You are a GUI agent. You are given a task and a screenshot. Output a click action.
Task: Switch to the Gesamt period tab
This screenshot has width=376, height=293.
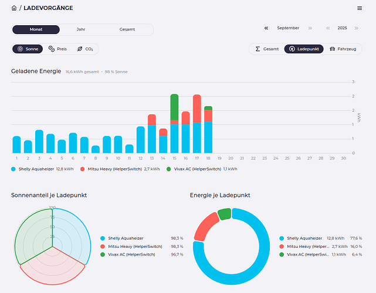(127, 29)
